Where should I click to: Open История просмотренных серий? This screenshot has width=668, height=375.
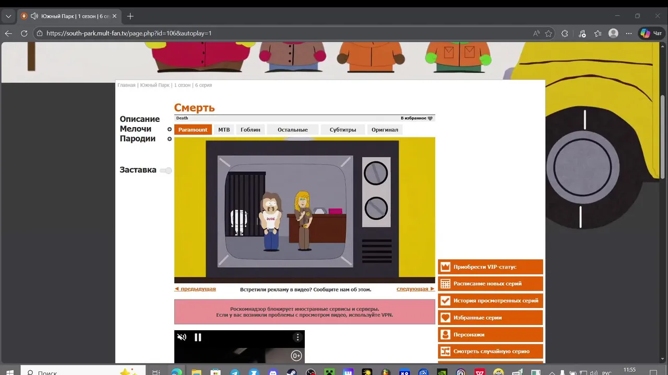491,301
